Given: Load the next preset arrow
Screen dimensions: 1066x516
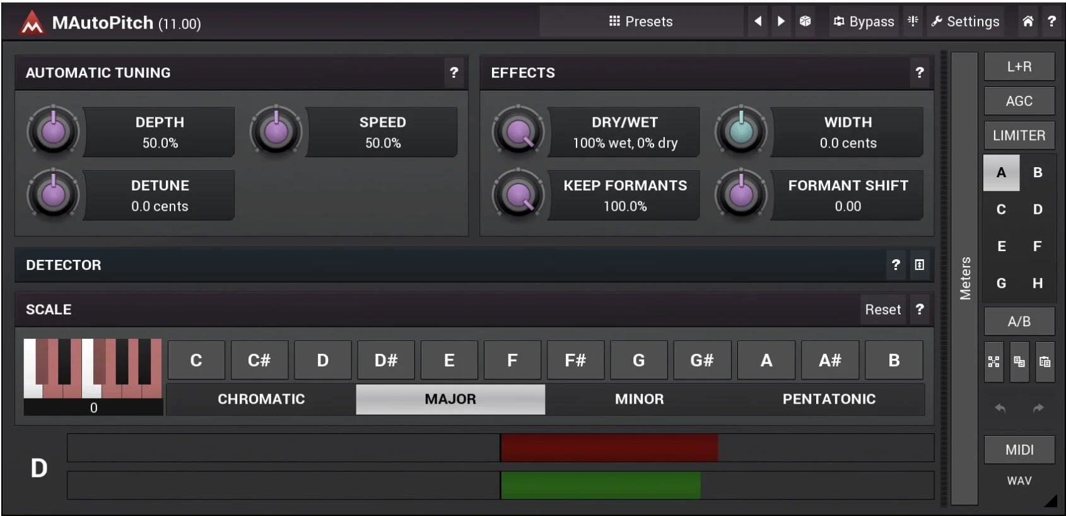Looking at the screenshot, I should pyautogui.click(x=781, y=21).
